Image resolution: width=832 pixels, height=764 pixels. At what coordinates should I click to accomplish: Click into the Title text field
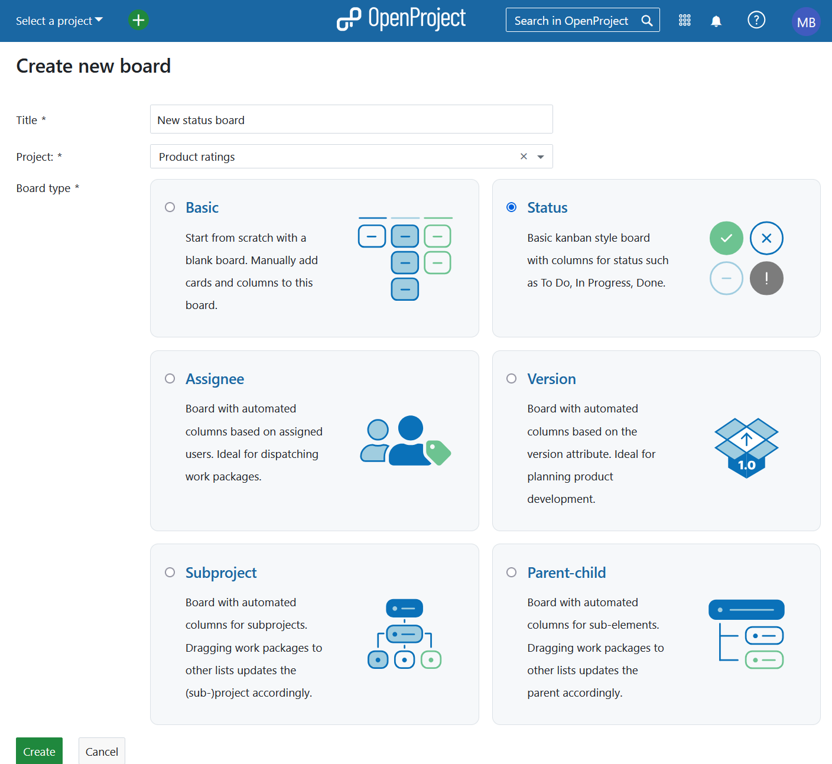coord(351,120)
